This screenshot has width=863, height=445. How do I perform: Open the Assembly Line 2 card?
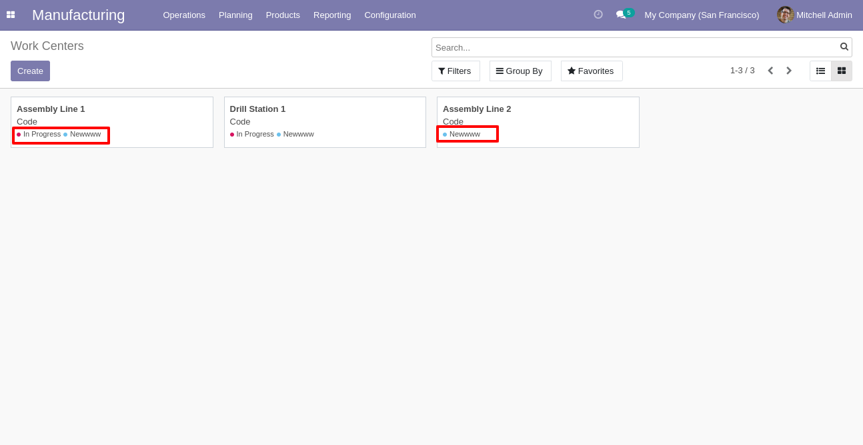click(x=538, y=122)
